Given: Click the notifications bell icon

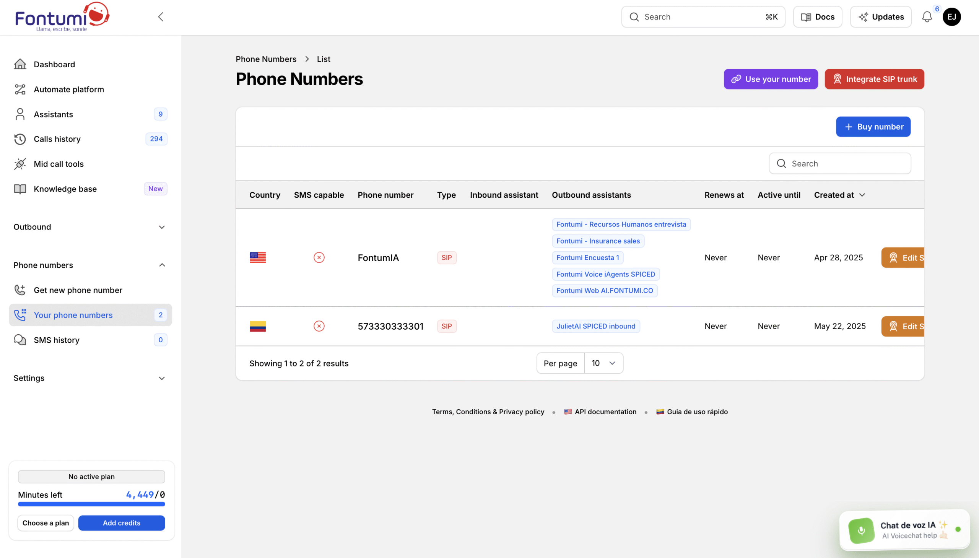Looking at the screenshot, I should point(927,17).
